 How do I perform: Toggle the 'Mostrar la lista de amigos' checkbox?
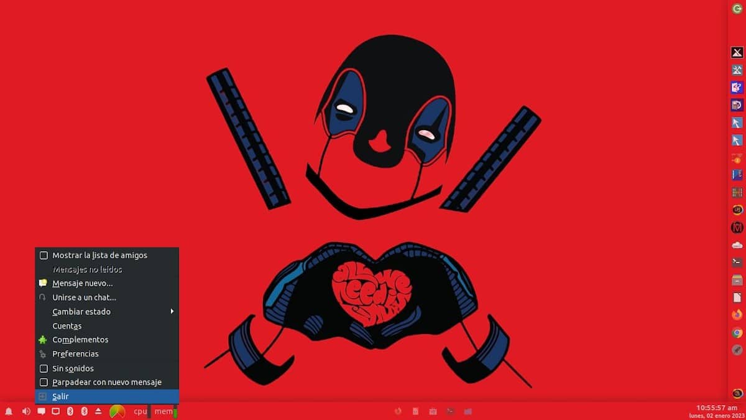44,255
